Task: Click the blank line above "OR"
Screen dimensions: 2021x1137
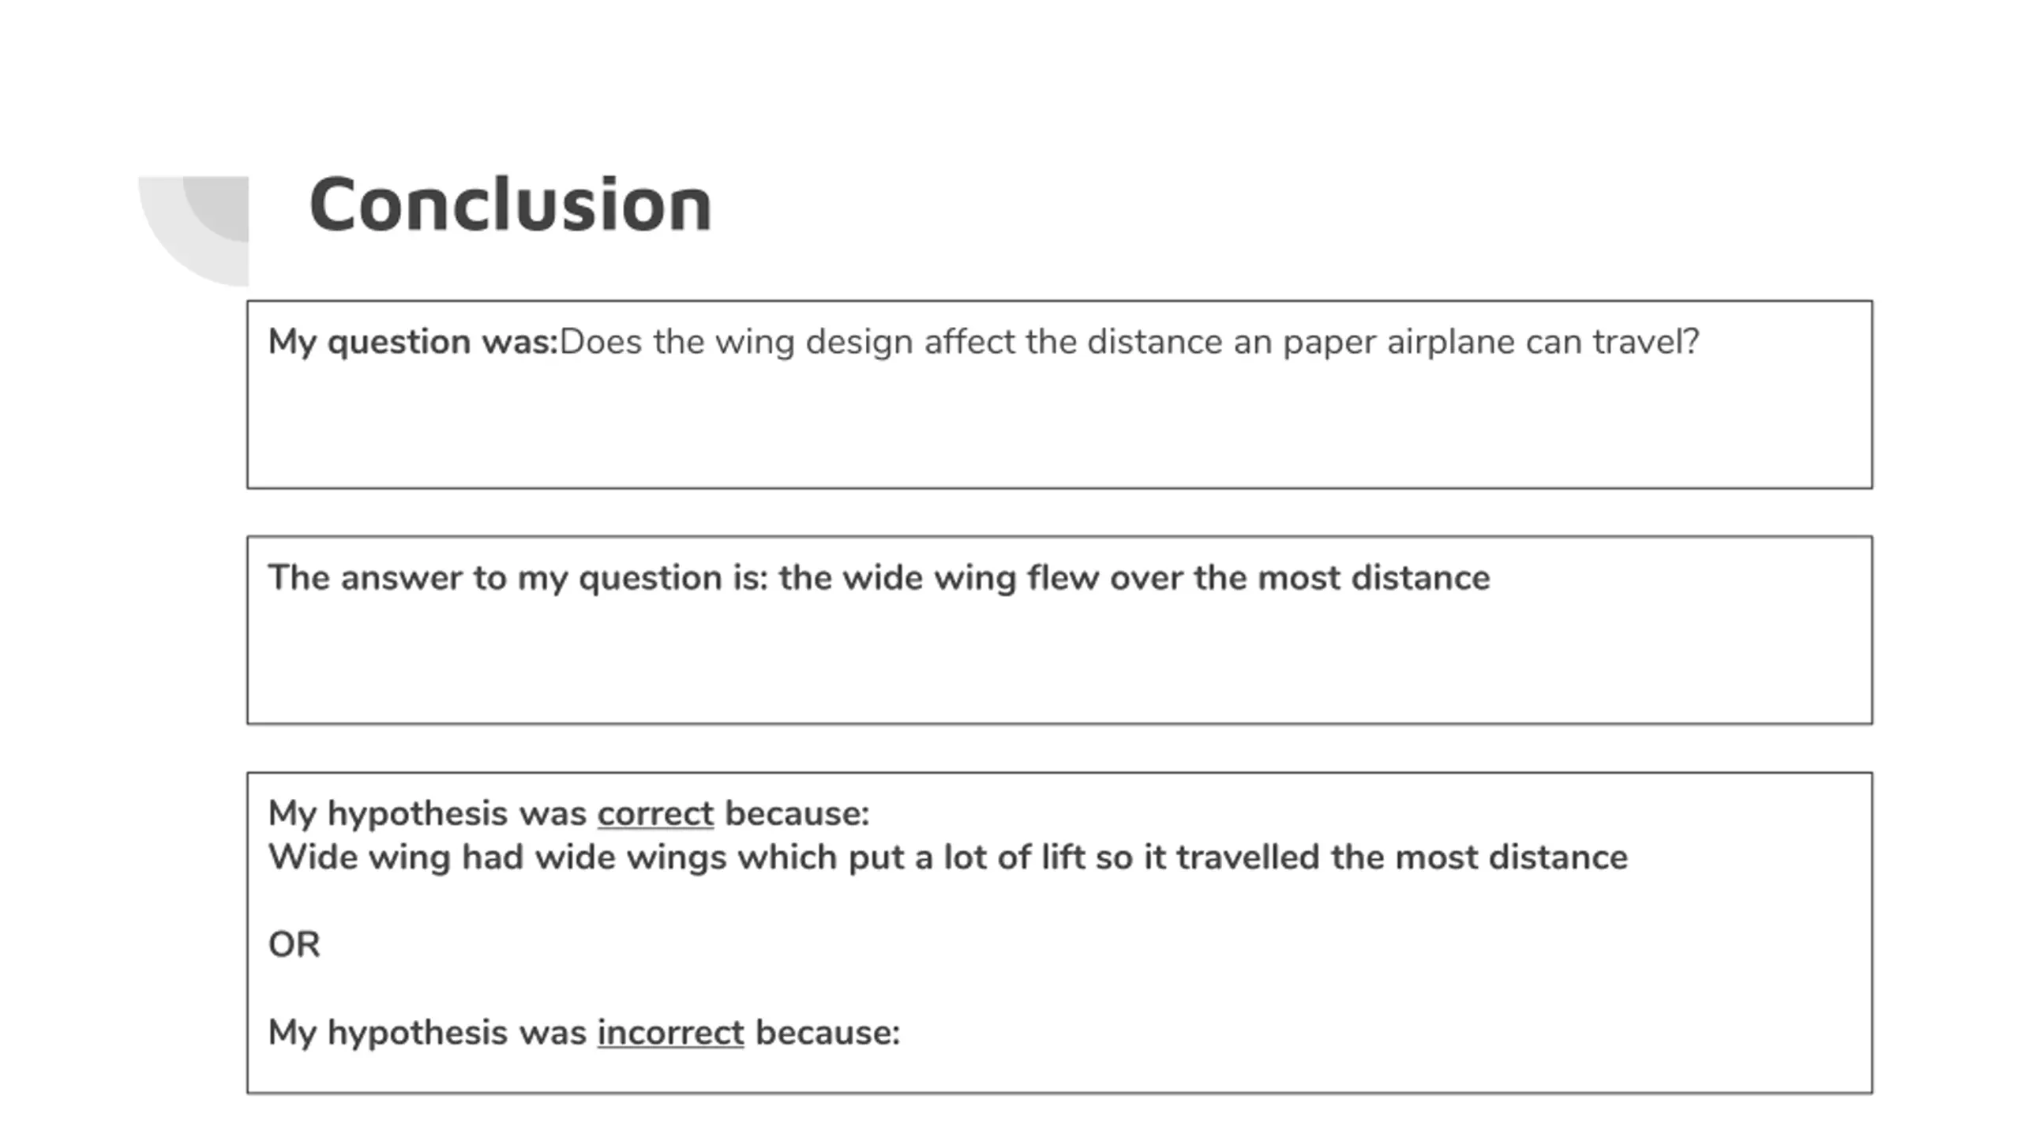Action: (1059, 902)
